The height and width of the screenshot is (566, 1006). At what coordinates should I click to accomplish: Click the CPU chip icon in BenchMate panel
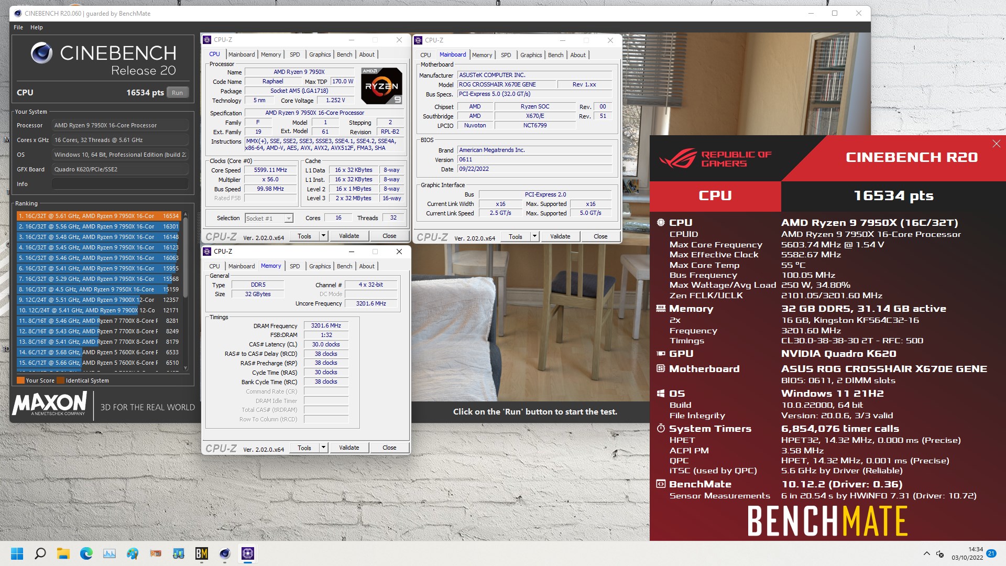click(x=661, y=223)
